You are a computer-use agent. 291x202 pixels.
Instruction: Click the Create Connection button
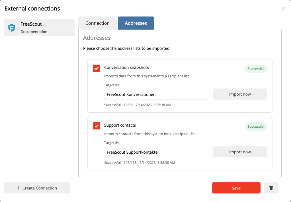coord(37,188)
